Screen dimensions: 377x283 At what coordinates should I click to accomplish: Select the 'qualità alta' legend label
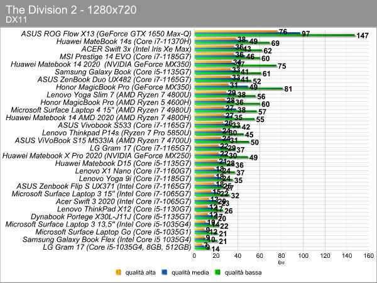point(140,272)
